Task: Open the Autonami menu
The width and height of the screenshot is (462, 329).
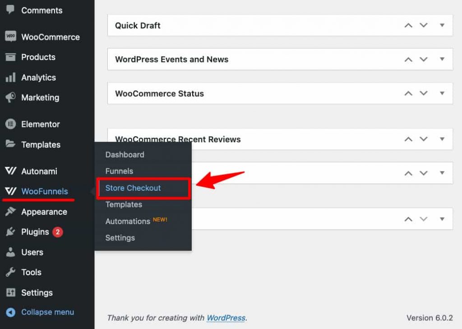Action: (39, 171)
